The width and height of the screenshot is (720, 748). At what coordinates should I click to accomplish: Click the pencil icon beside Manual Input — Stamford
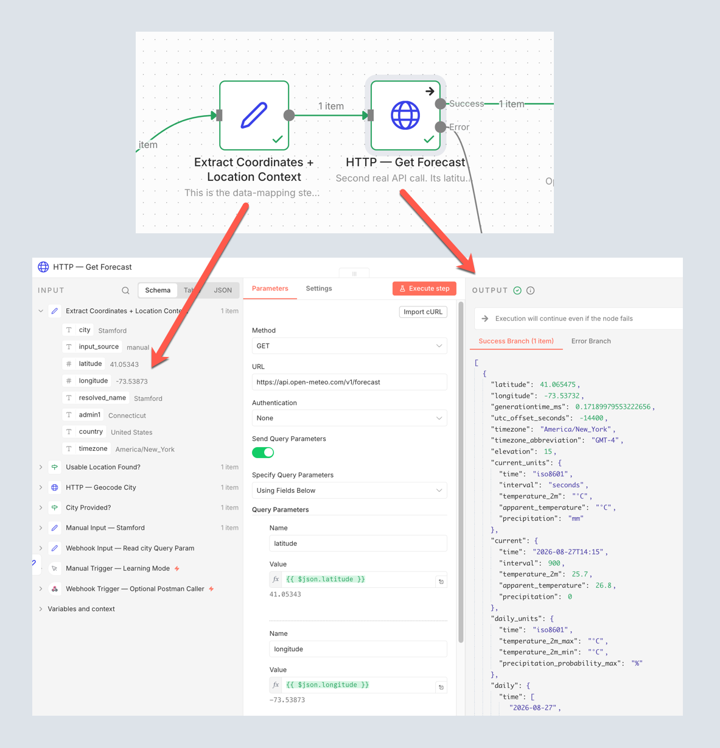click(x=55, y=528)
